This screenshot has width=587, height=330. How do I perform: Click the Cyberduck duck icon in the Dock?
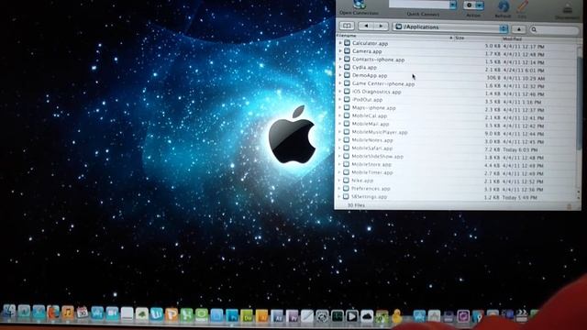pyautogui.click(x=397, y=317)
